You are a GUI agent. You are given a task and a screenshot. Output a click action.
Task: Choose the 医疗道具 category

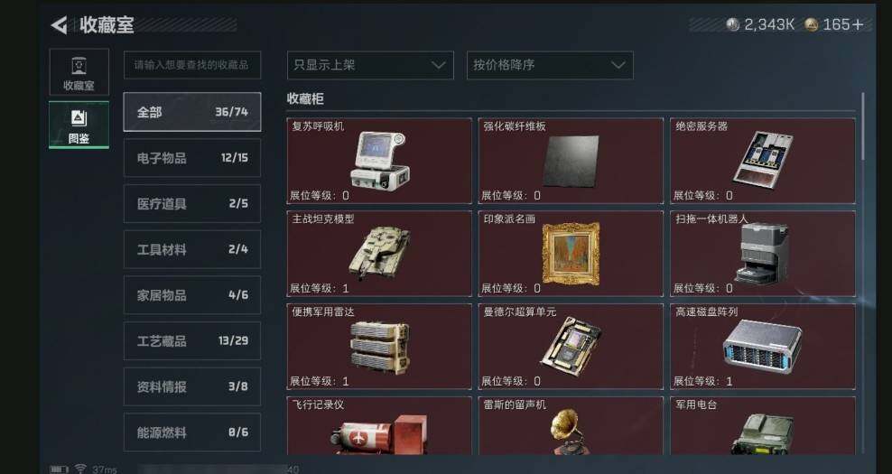[192, 203]
